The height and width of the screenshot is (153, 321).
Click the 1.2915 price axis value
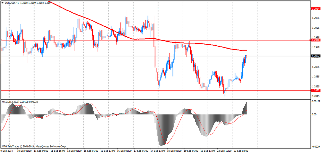click(x=315, y=47)
